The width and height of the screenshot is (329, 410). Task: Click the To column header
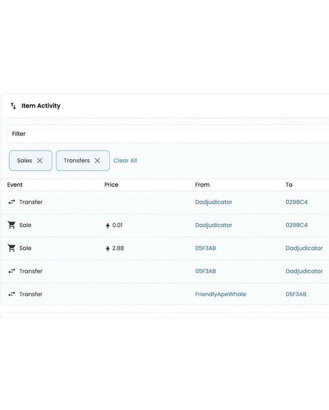289,184
